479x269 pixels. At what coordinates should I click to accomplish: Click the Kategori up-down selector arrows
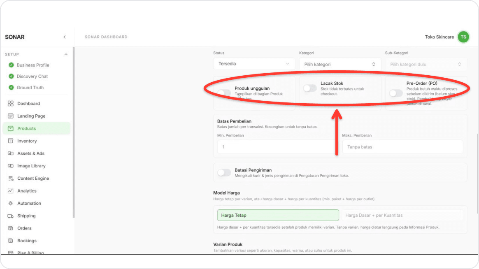[374, 64]
